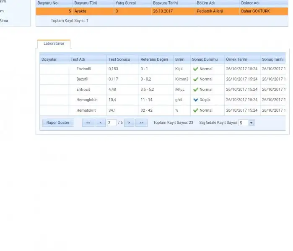The image size is (293, 251).
Task: Click the page number input field
Action: (111, 123)
